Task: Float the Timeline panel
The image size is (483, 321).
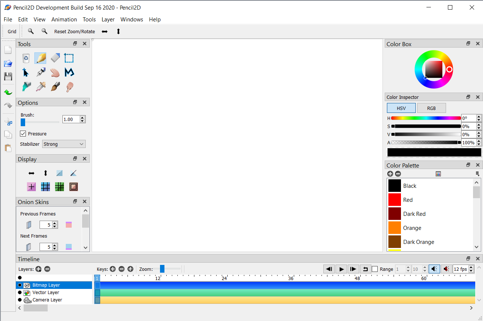Action: pyautogui.click(x=468, y=259)
